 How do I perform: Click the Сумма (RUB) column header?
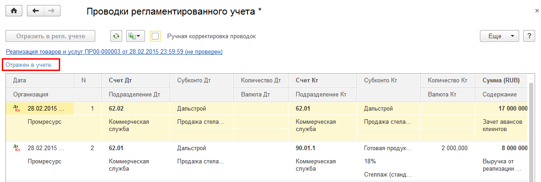(x=501, y=81)
